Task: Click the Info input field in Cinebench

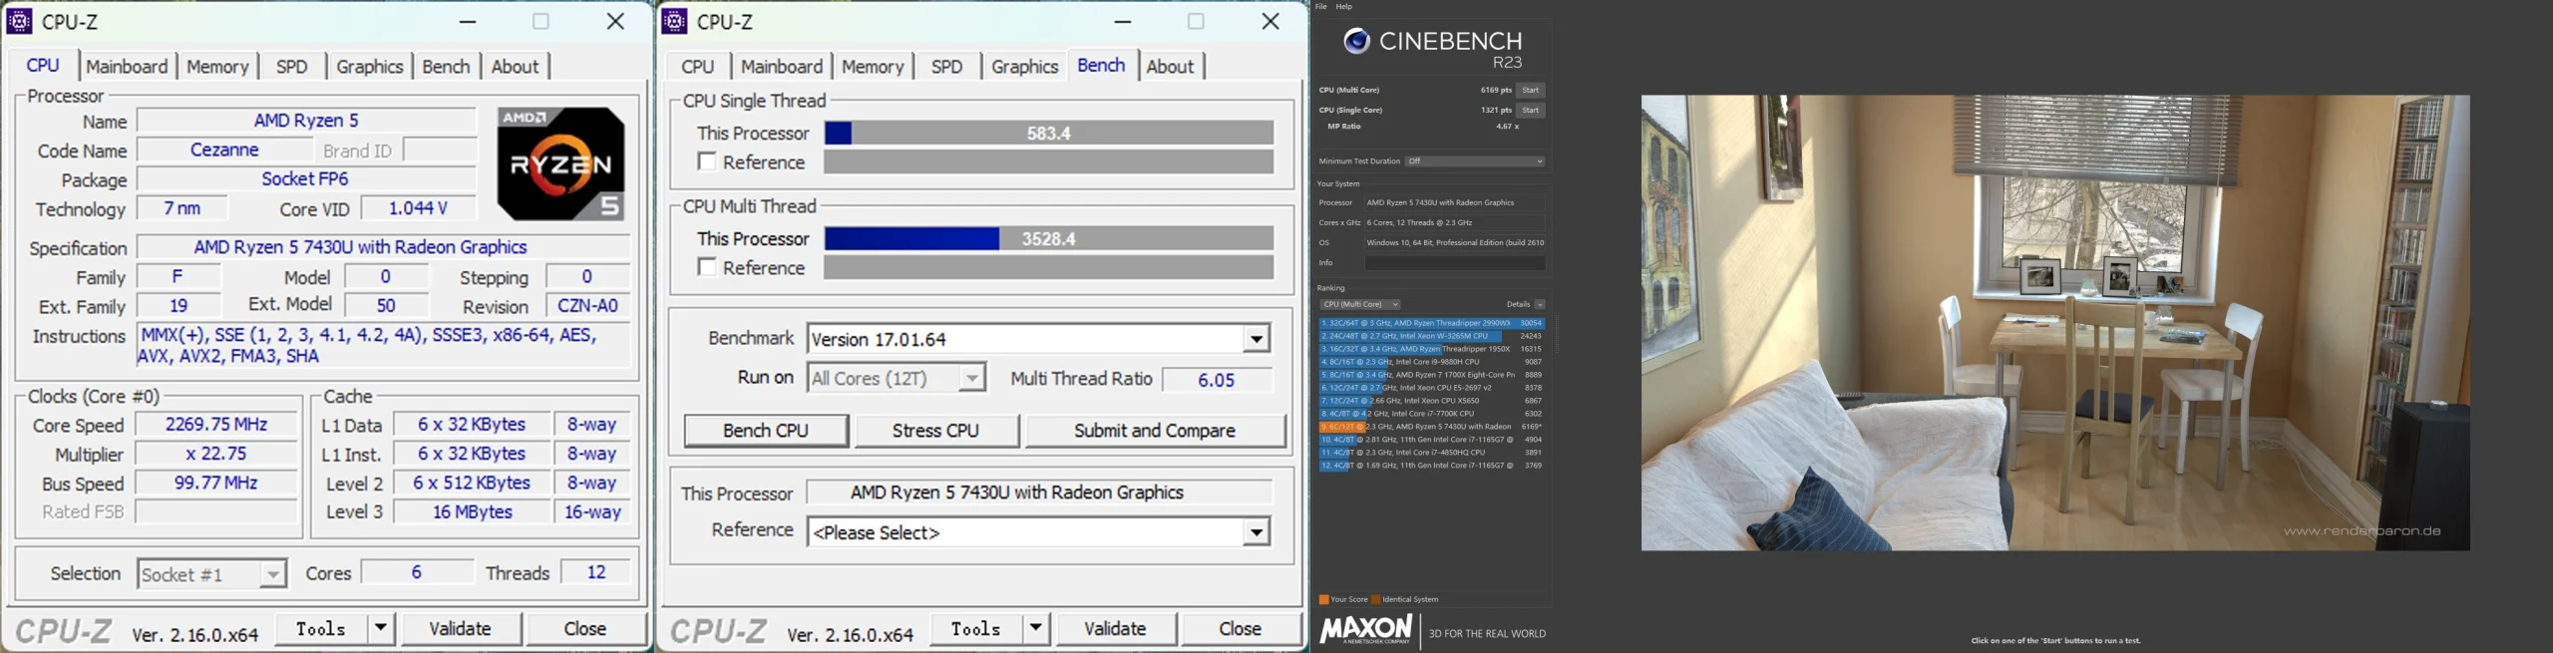Action: click(1455, 263)
